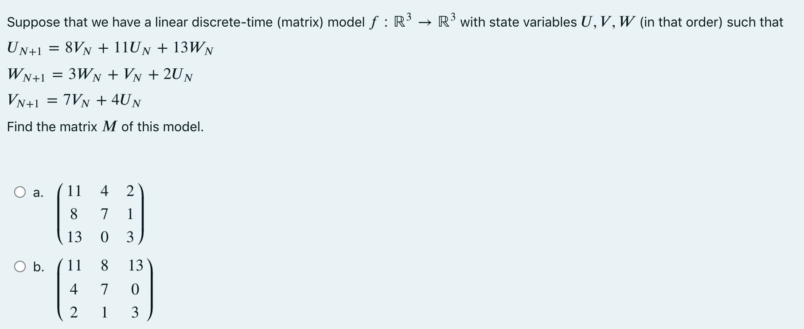Click the matrix shown in option b
Image resolution: width=804 pixels, height=329 pixels.
click(x=104, y=289)
